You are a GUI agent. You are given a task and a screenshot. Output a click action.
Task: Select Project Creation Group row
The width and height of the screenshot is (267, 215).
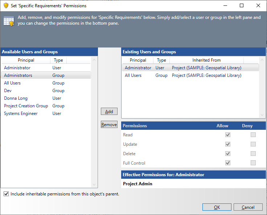click(26, 106)
